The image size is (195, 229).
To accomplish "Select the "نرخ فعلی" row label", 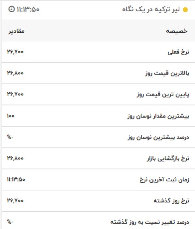I will [178, 52].
